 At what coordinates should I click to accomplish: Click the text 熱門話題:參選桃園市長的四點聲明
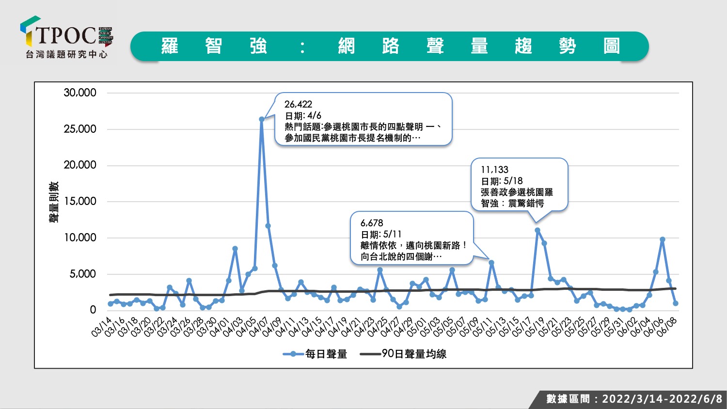(354, 126)
